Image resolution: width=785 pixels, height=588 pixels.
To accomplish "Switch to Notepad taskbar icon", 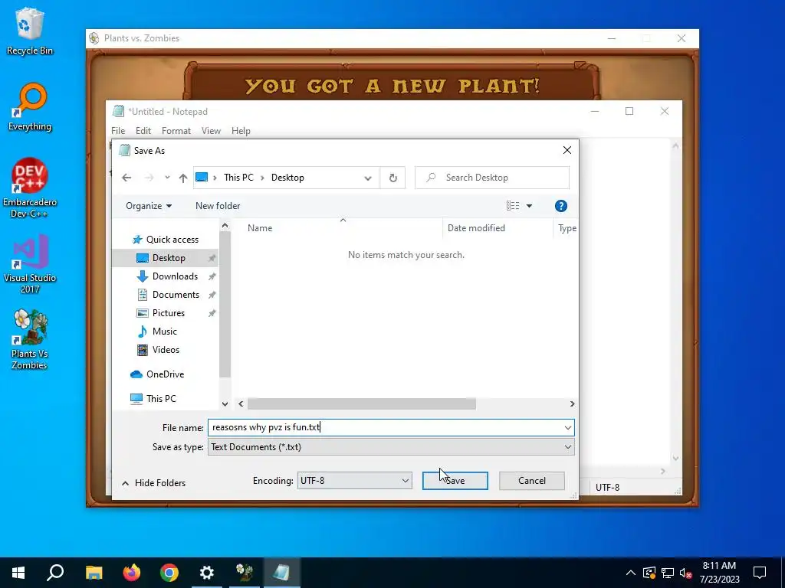I will click(281, 573).
